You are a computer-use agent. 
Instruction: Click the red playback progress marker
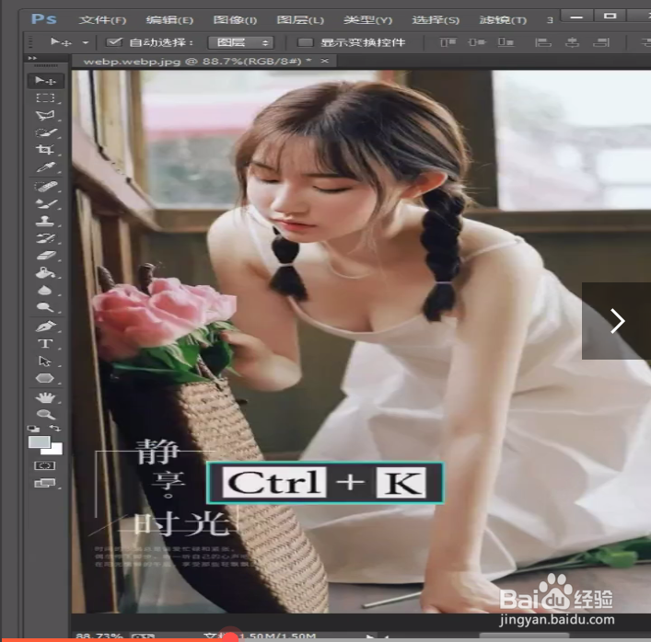(230, 637)
